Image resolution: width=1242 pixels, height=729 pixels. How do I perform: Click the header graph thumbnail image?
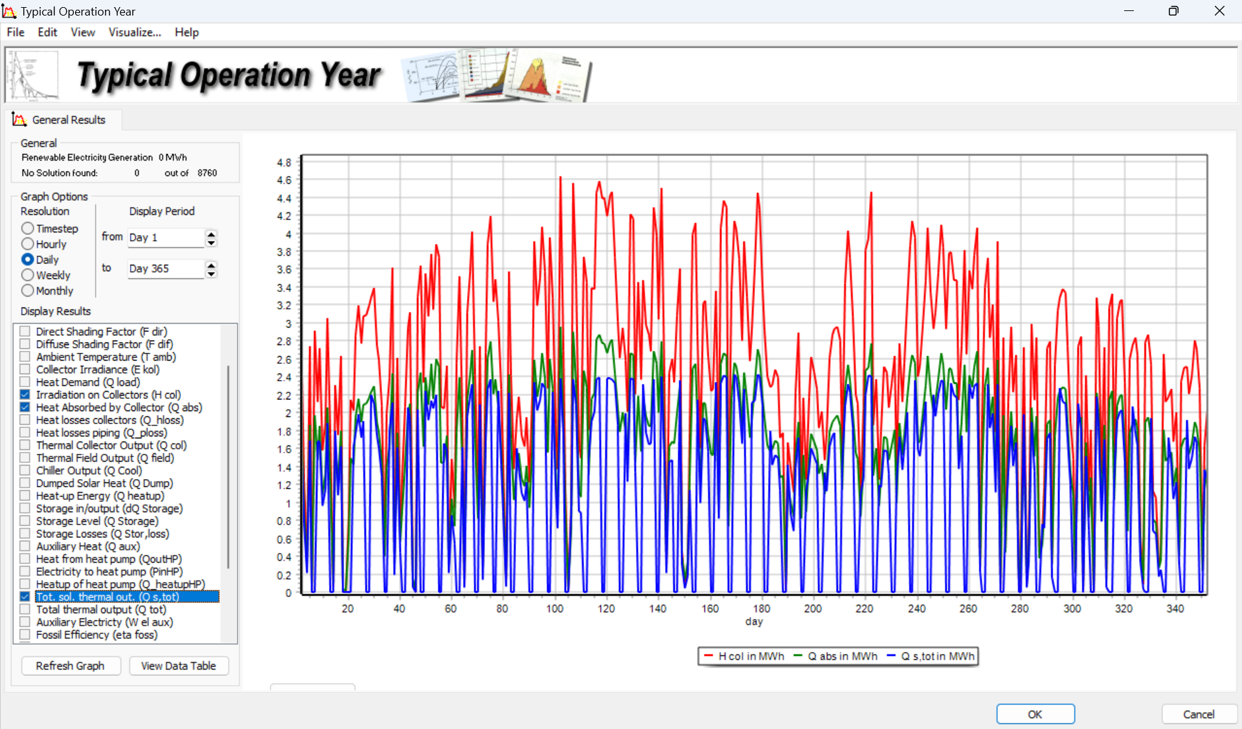[x=32, y=75]
